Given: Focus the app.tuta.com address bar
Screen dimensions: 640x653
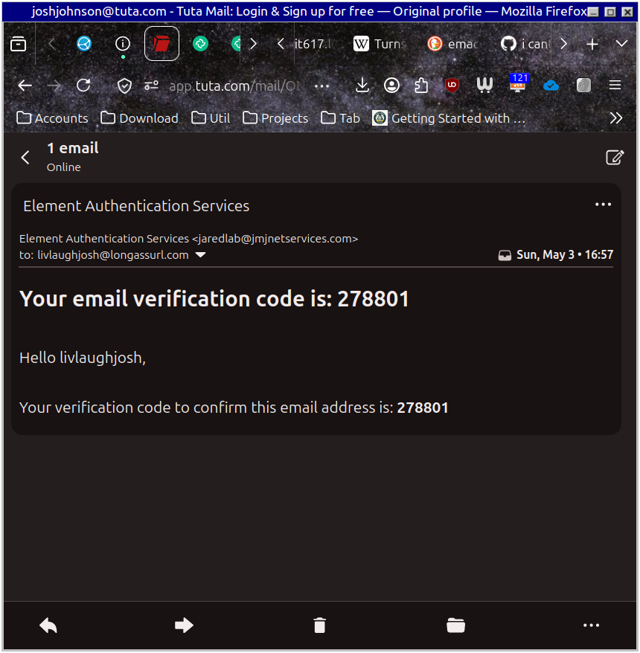Looking at the screenshot, I should point(236,86).
